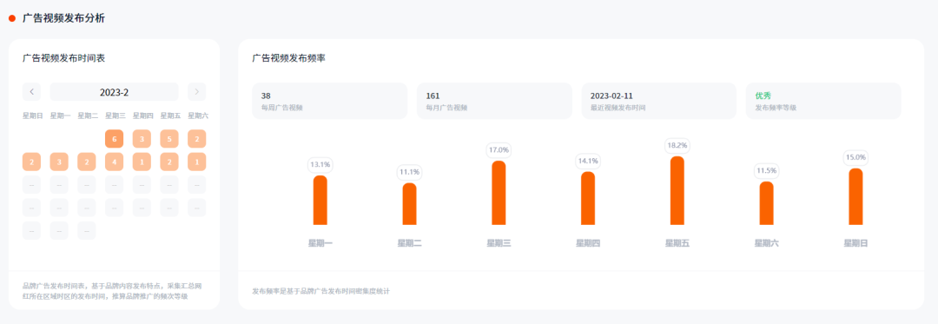Click the 11.1% bar label
This screenshot has width=938, height=324.
click(x=409, y=172)
